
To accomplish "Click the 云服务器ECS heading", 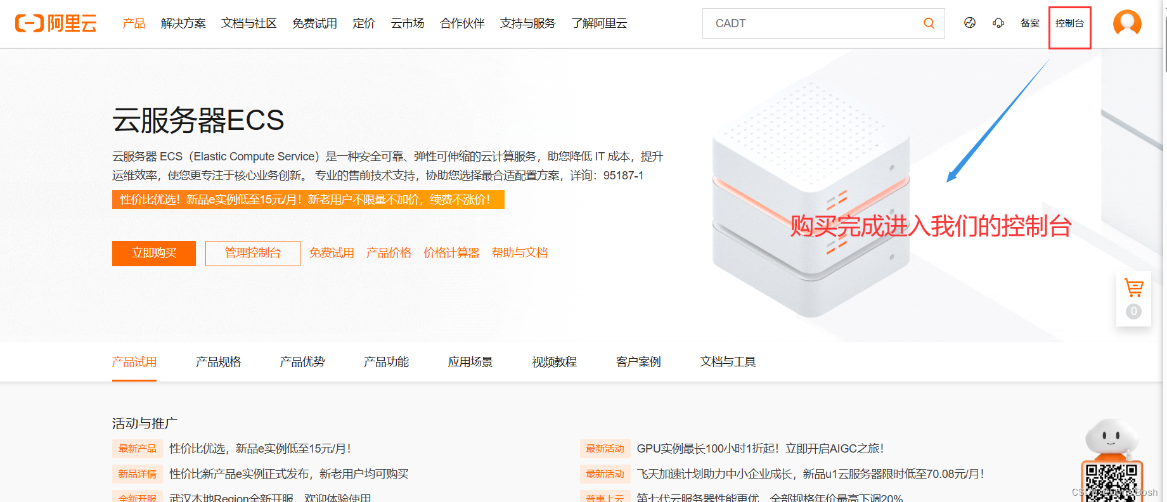I will pyautogui.click(x=198, y=120).
